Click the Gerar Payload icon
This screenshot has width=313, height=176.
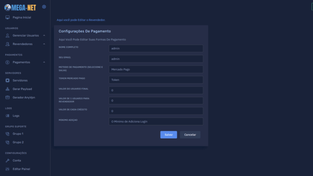[7, 89]
